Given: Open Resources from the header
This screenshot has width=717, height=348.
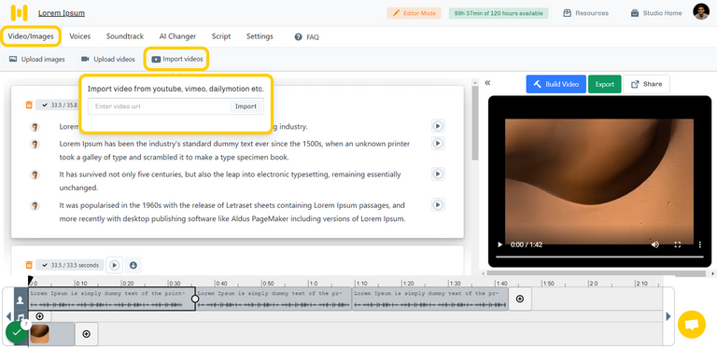Looking at the screenshot, I should click(585, 13).
